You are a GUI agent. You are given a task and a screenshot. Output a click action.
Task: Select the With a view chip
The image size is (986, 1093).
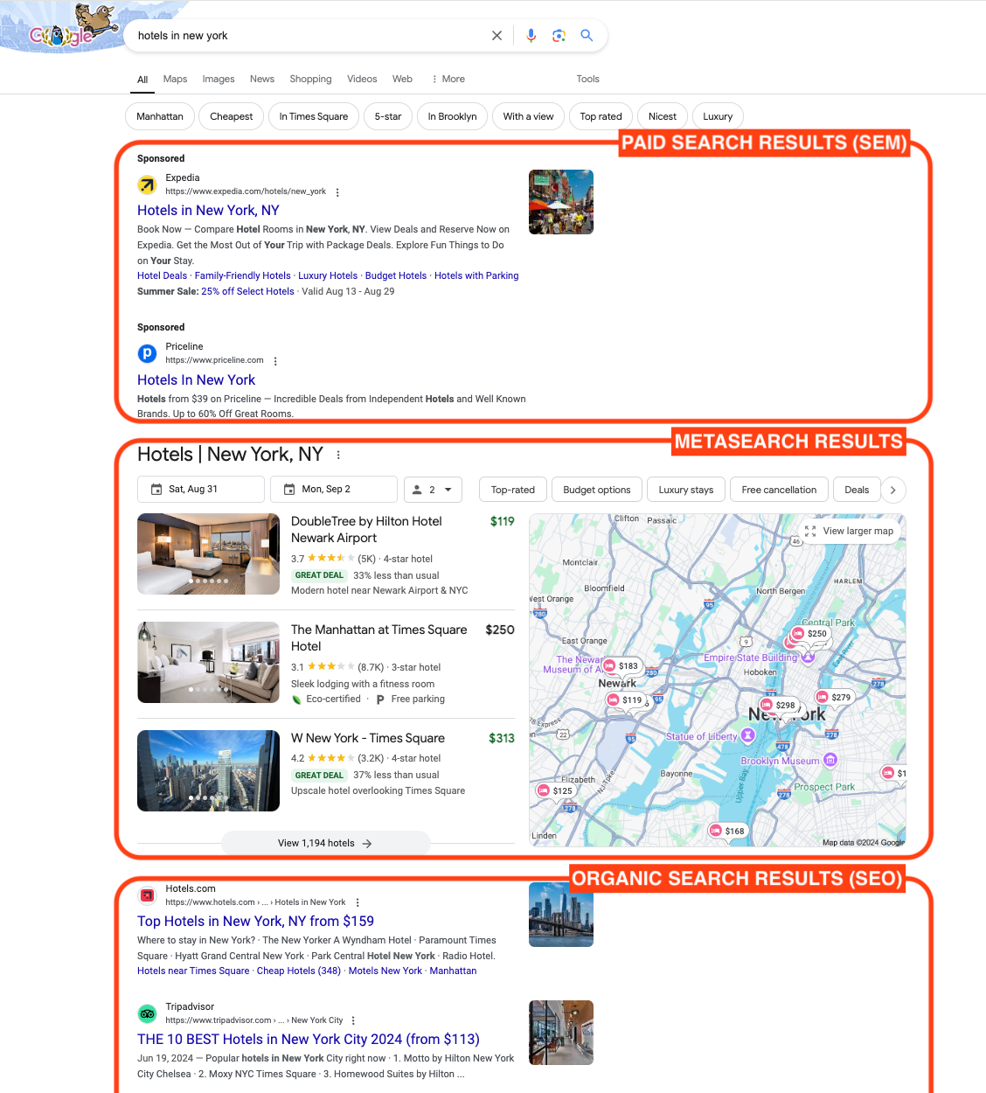pos(528,116)
